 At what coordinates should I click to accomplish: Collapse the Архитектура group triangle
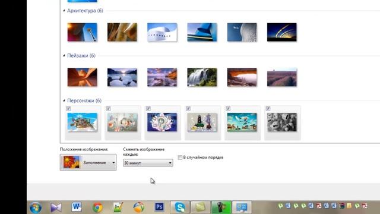[x=64, y=11]
